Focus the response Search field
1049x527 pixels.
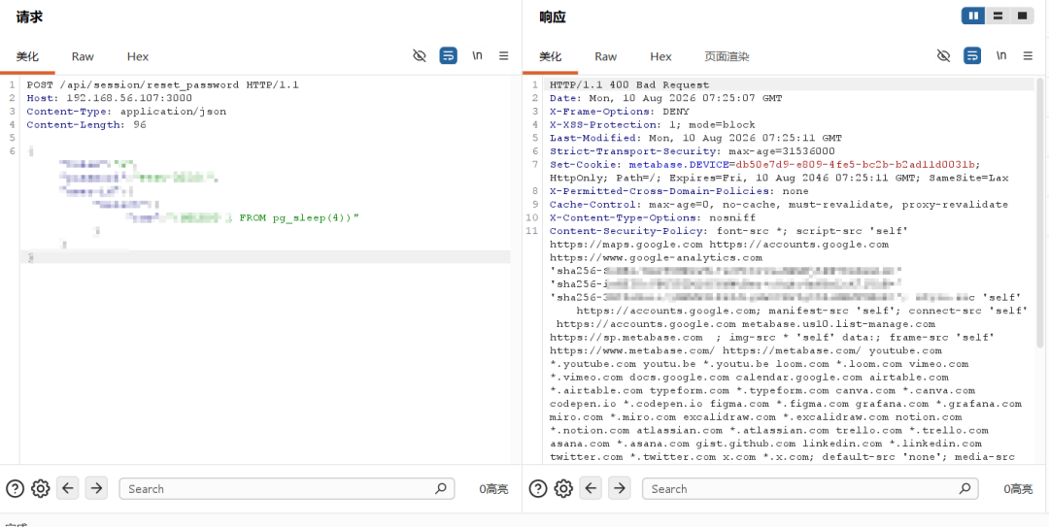(810, 489)
